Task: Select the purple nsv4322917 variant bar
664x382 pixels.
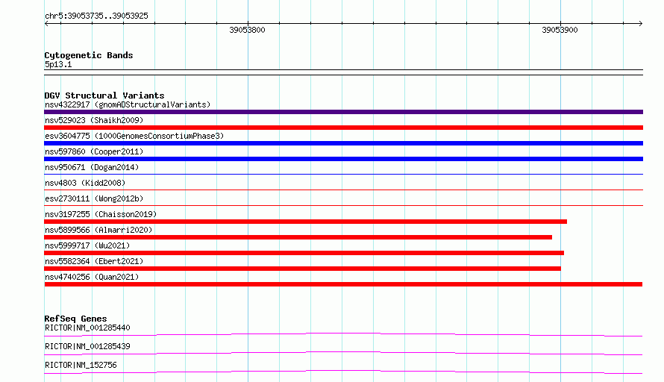Action: pos(343,112)
